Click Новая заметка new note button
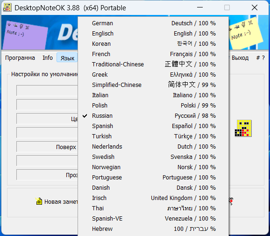Screen dimensions: 270x236 pyautogui.click(x=57, y=201)
